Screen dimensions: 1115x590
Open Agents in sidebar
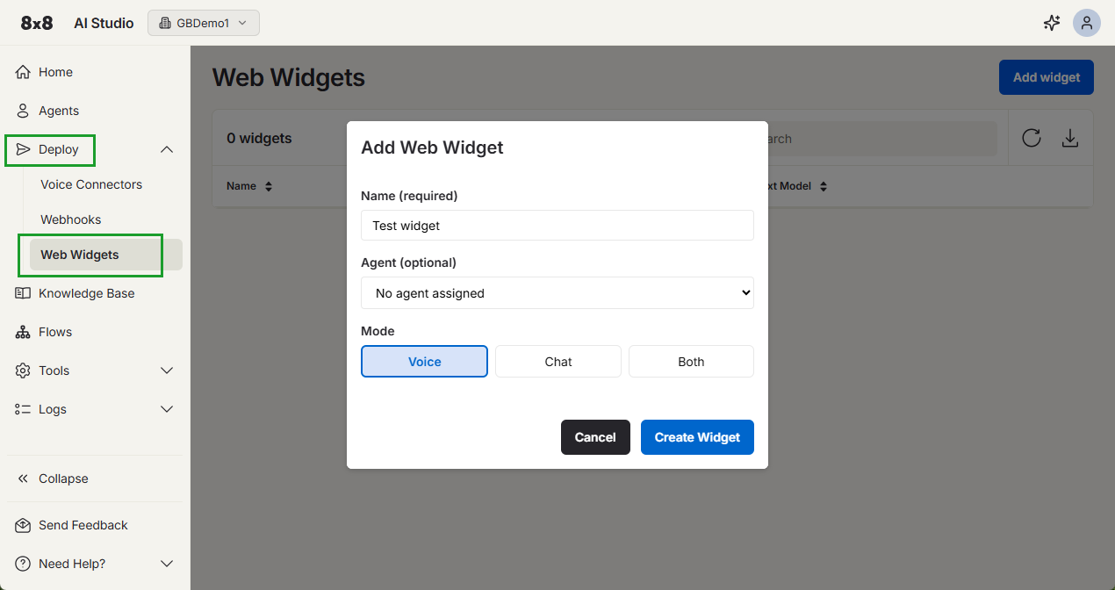coord(59,111)
